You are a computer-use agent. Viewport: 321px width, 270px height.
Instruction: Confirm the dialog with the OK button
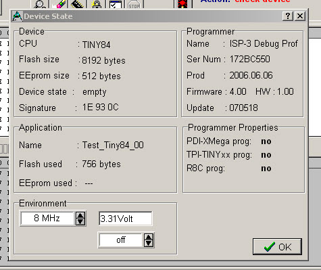(x=277, y=246)
